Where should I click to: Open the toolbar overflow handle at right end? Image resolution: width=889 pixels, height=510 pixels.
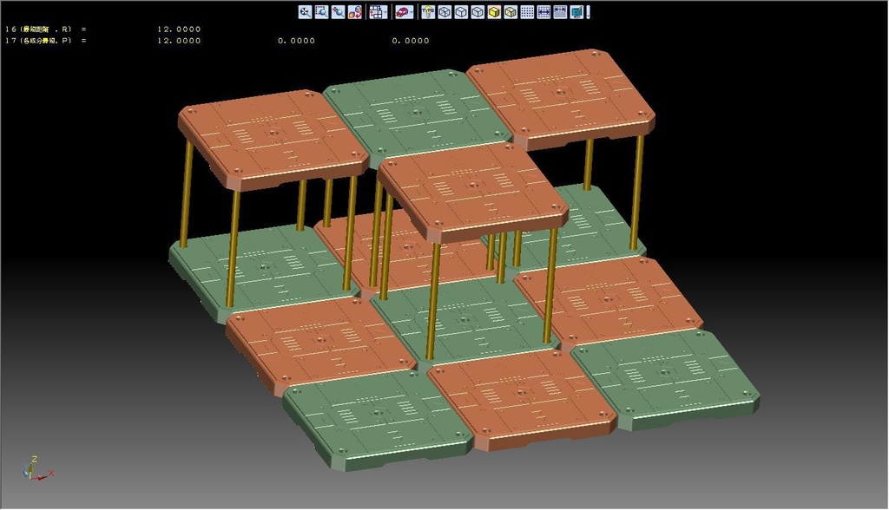(588, 12)
